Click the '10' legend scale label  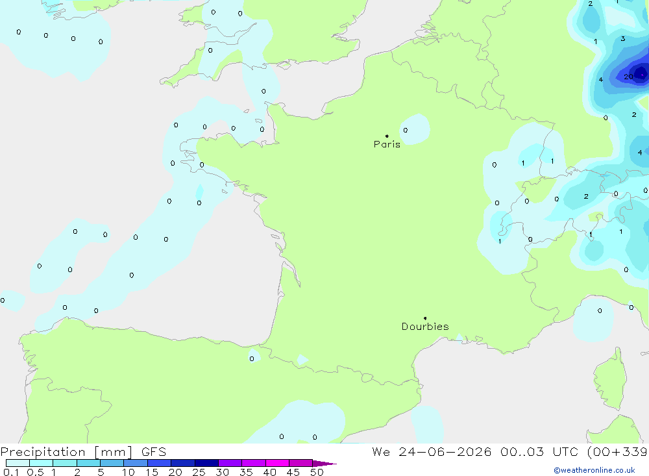129,472
